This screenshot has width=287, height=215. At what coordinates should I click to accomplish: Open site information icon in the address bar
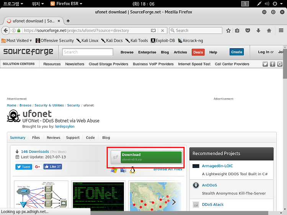tap(14, 31)
